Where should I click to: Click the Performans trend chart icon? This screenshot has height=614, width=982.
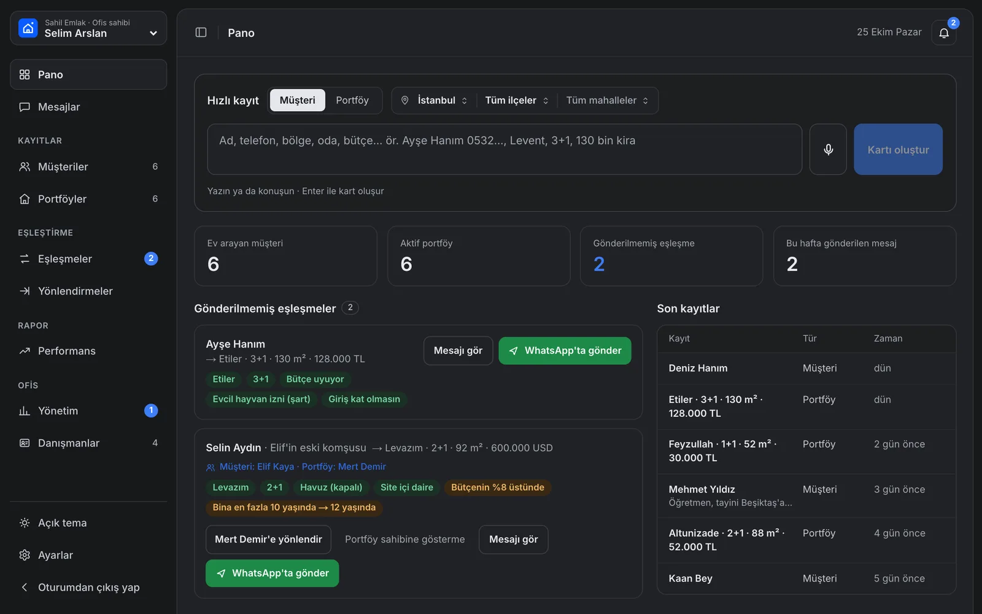click(x=25, y=351)
